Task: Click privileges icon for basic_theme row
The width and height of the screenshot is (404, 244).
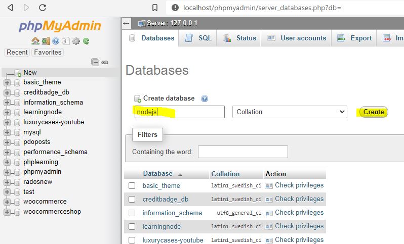Action: [269, 185]
